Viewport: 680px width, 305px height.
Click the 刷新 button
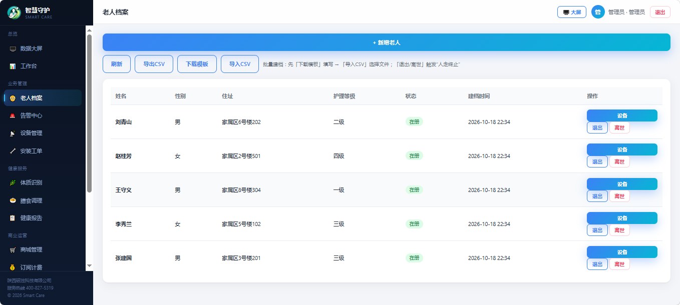(x=117, y=64)
